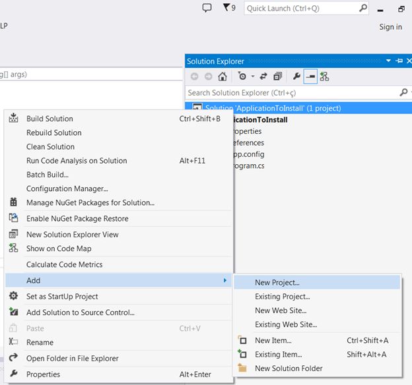Toggle auto-hide pin on Solution Explorer panel

(x=399, y=61)
